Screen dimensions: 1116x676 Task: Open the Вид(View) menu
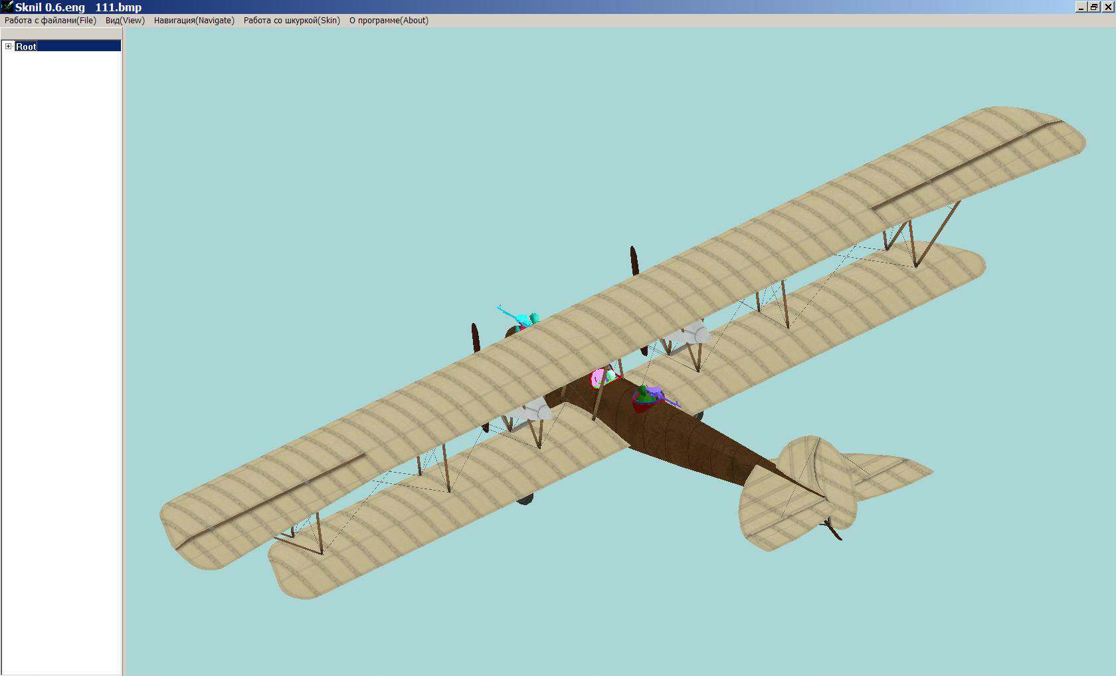tap(125, 21)
